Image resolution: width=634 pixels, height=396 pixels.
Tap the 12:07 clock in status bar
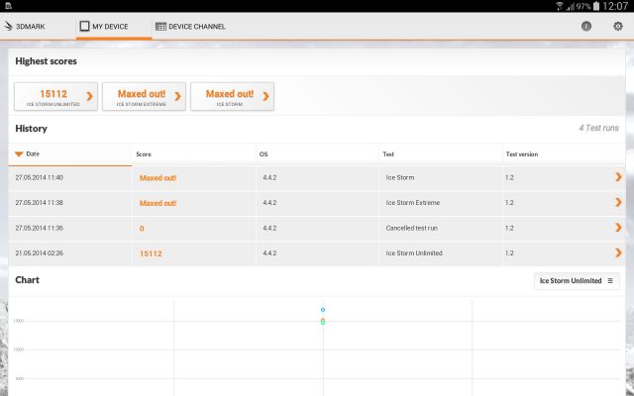[x=616, y=6]
